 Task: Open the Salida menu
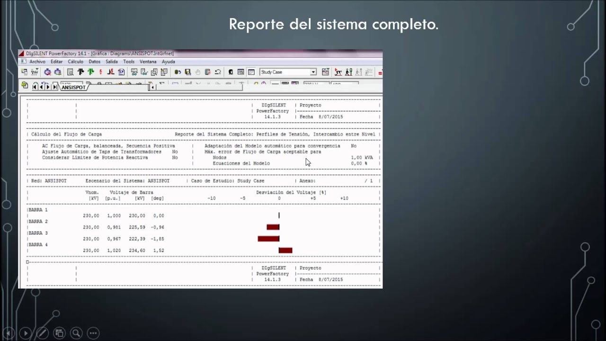pos(112,62)
